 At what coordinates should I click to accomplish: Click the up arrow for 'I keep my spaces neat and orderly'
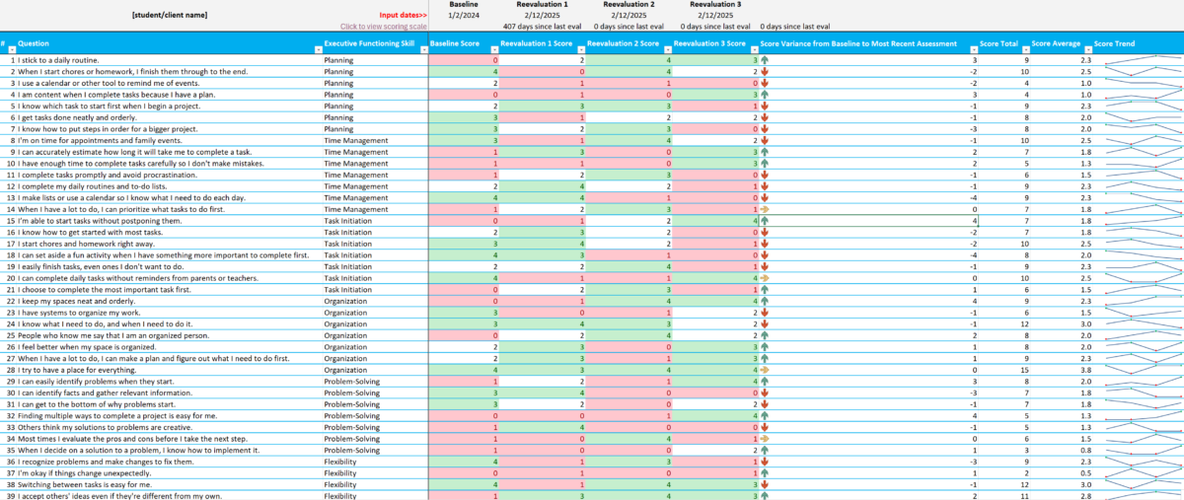point(764,301)
